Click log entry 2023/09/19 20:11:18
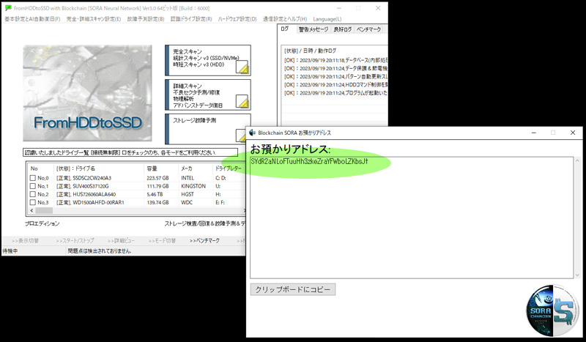Image resolution: width=586 pixels, height=342 pixels. 335,60
